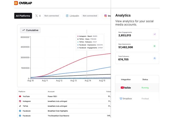Click the Platform column header

point(22,91)
